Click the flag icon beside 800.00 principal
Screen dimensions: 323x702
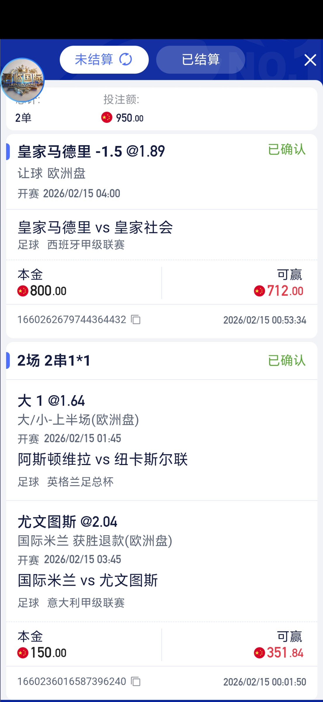click(x=23, y=291)
